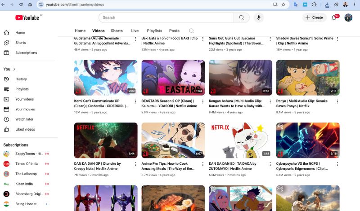This screenshot has height=211, width=360.
Task: Open Shadow Saves Sonic video title
Action: 305,41
